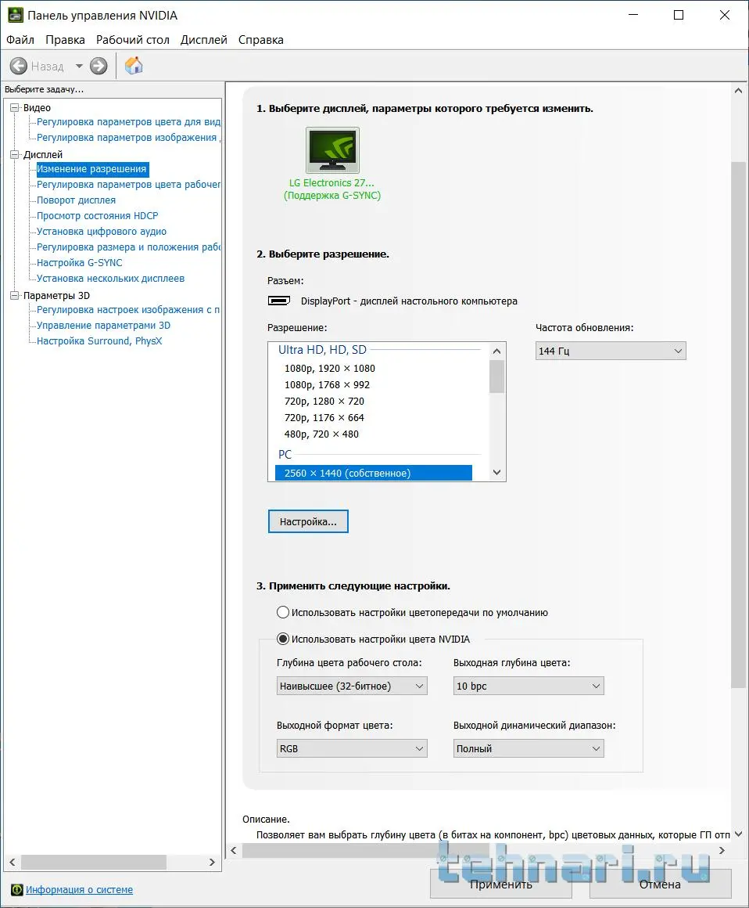Select the LG Electronics monitor icon

(332, 150)
